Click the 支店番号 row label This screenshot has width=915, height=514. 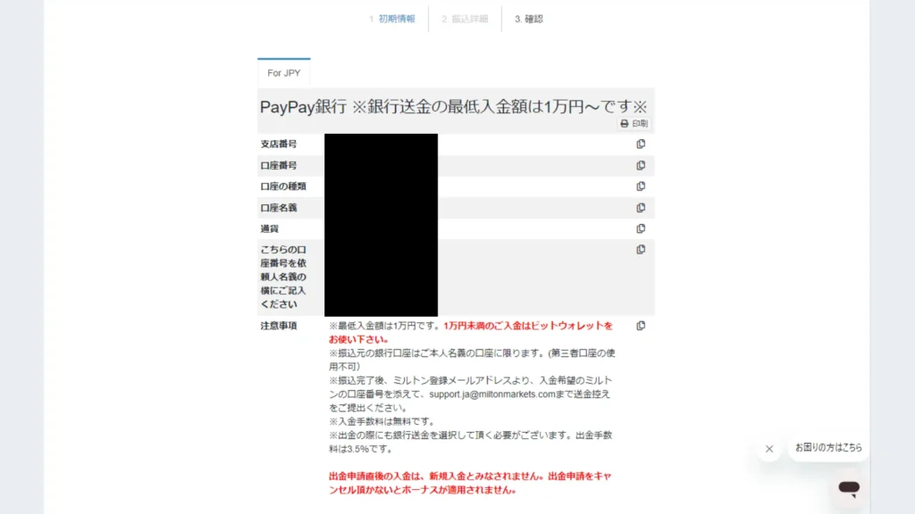point(279,144)
